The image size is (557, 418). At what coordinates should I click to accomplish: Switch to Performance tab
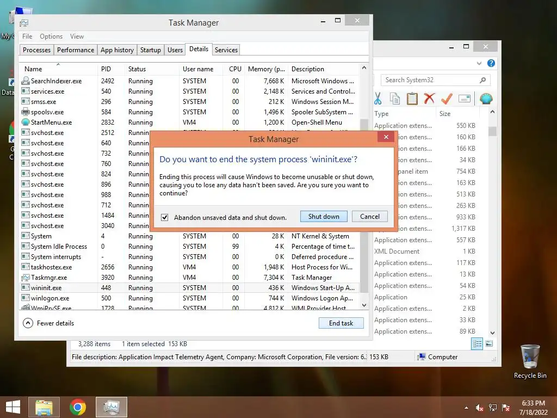[76, 50]
